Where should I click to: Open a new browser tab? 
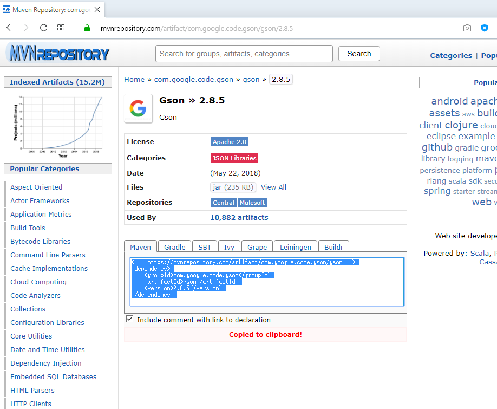[113, 9]
